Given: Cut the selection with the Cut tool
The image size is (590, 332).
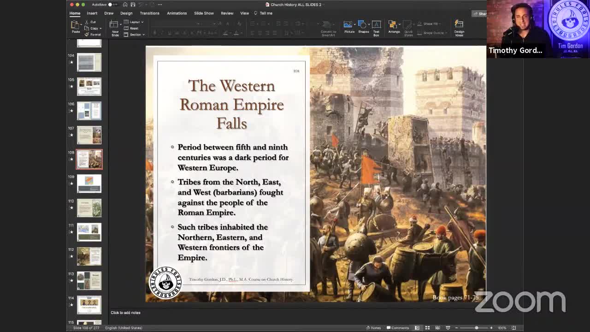Looking at the screenshot, I should click(x=90, y=22).
